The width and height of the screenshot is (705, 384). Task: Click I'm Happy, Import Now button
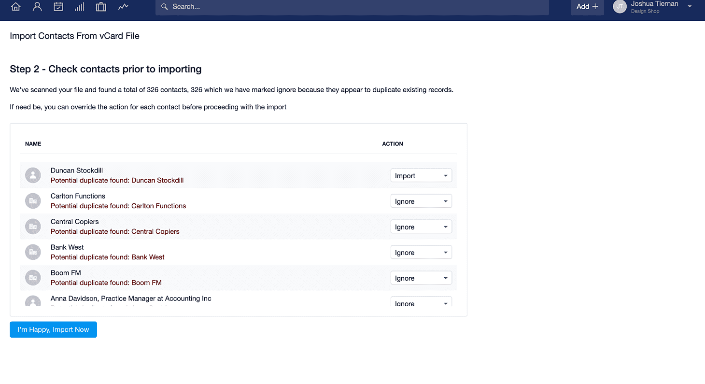(x=53, y=329)
